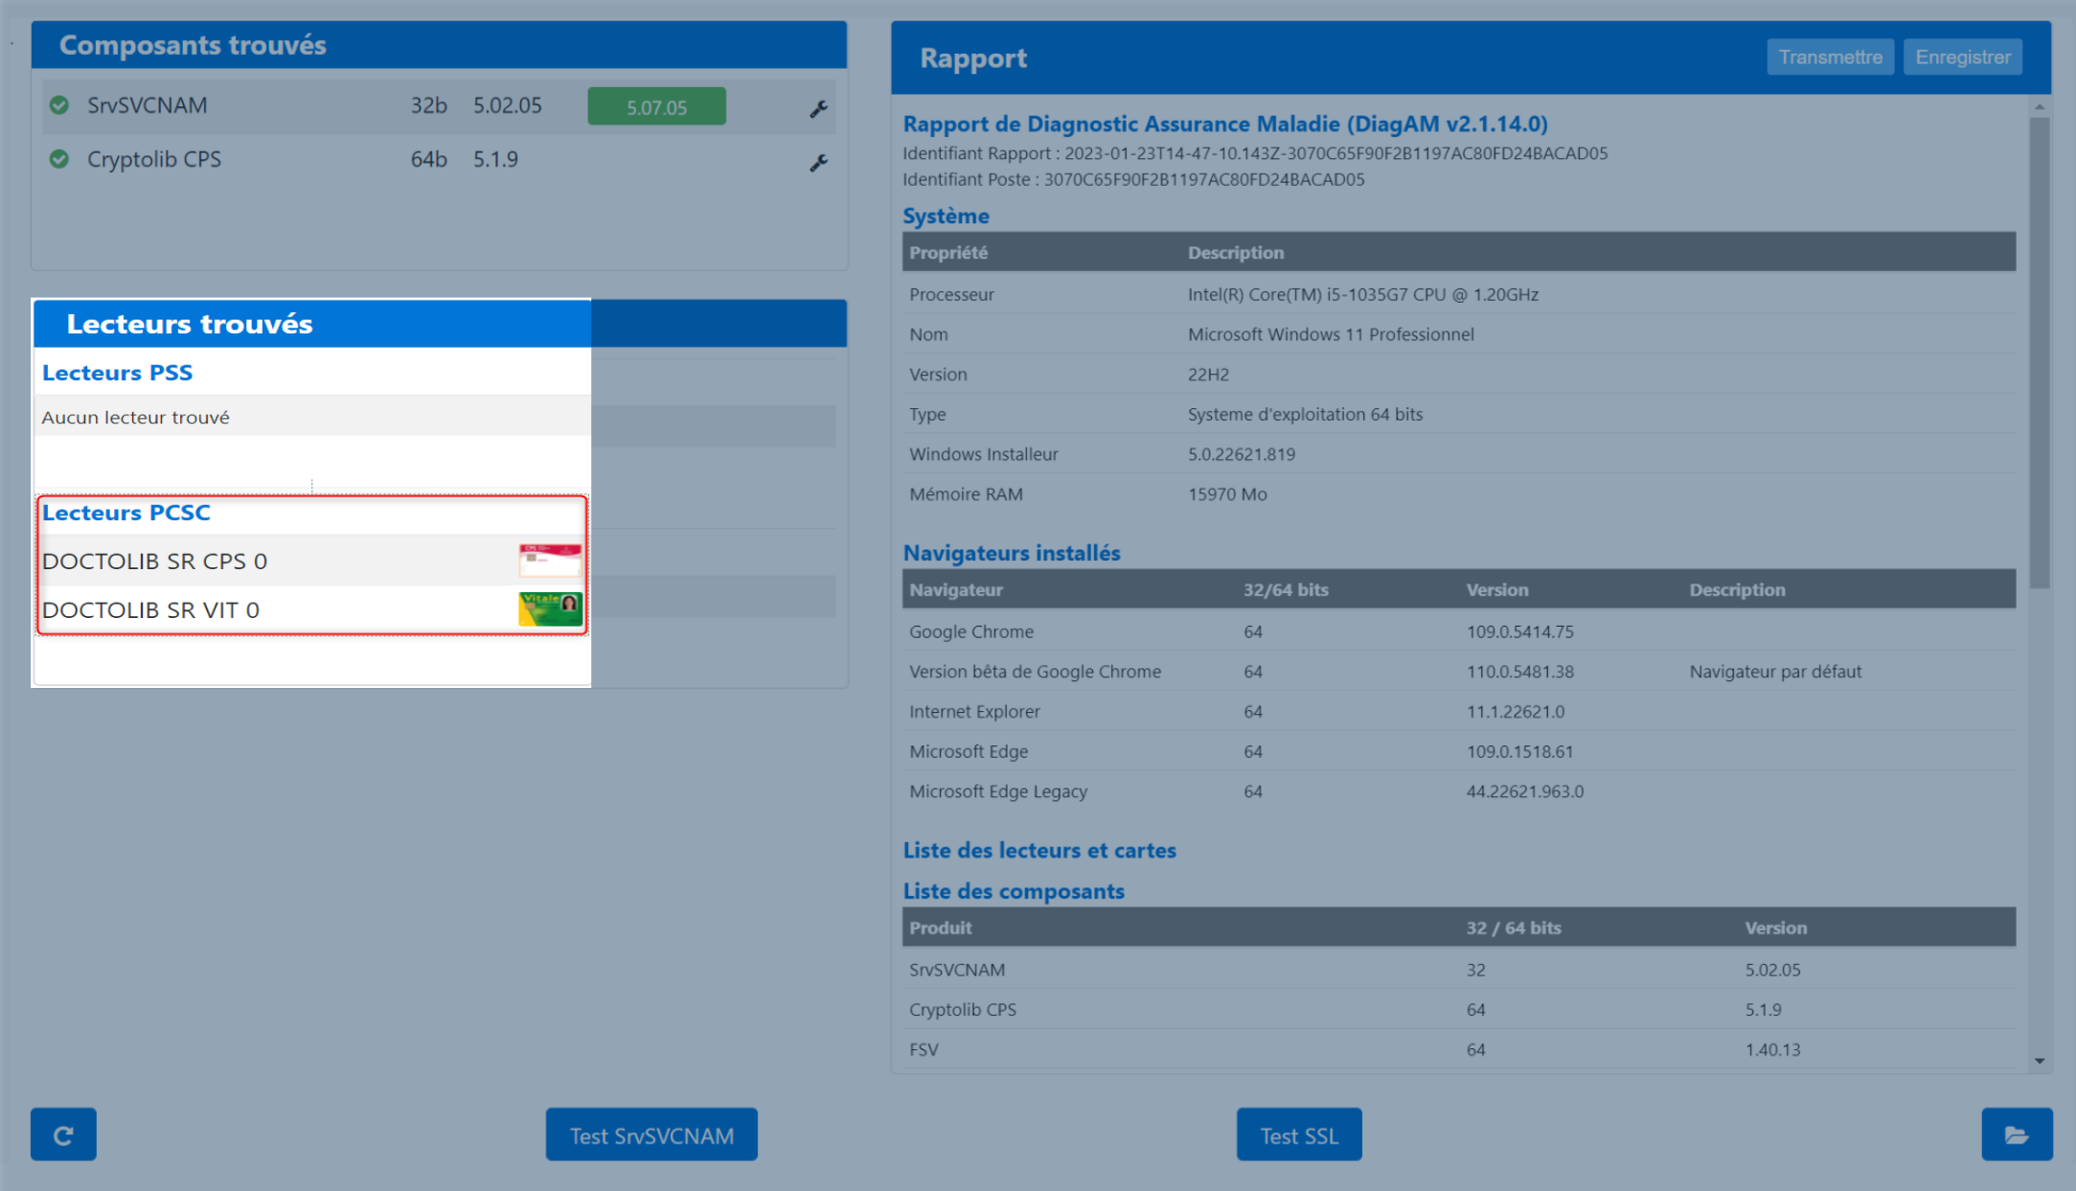
Task: Run the Test SrvSVCNAM button
Action: pos(651,1134)
